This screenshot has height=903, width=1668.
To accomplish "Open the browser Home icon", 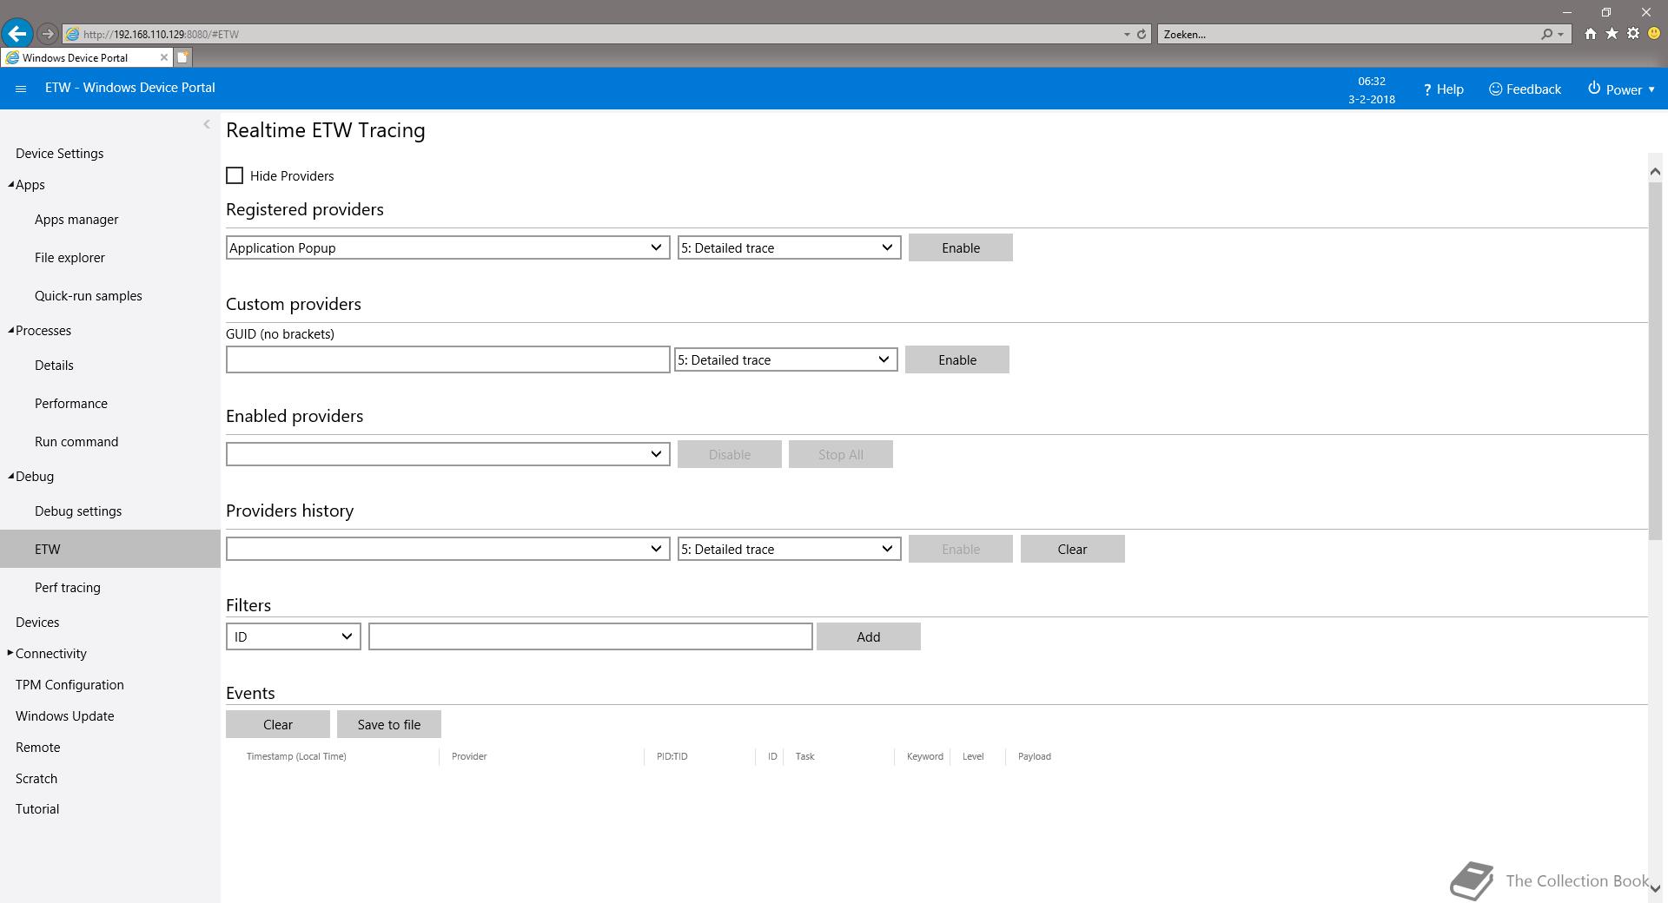I will click(x=1590, y=34).
